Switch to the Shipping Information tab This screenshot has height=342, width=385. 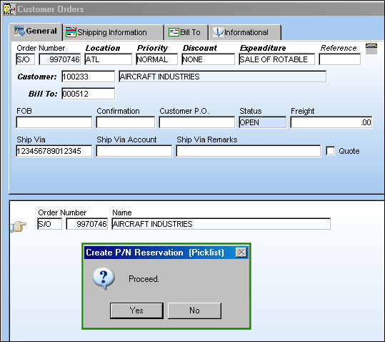tap(113, 32)
